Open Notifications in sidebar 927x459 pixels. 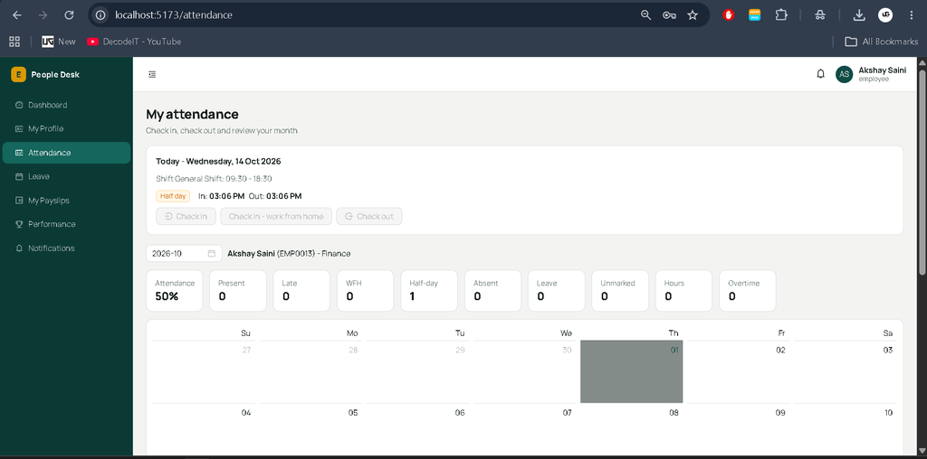pos(66,248)
